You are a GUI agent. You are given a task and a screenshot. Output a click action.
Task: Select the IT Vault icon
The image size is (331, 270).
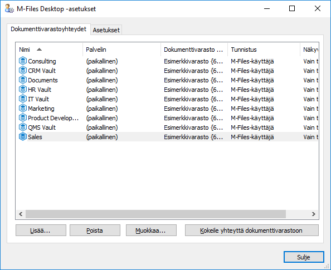coord(23,99)
